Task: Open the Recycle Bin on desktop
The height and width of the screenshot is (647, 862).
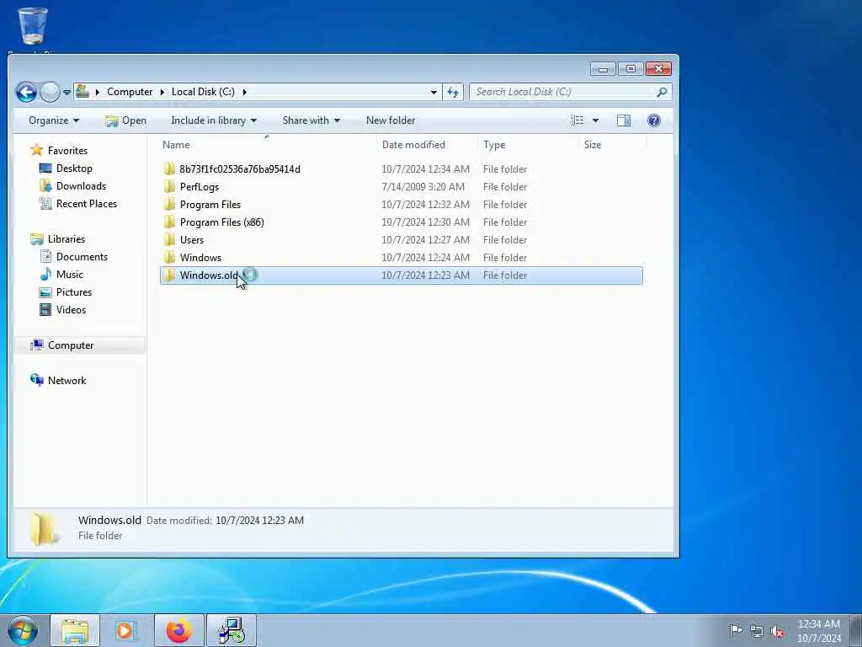Action: (33, 26)
